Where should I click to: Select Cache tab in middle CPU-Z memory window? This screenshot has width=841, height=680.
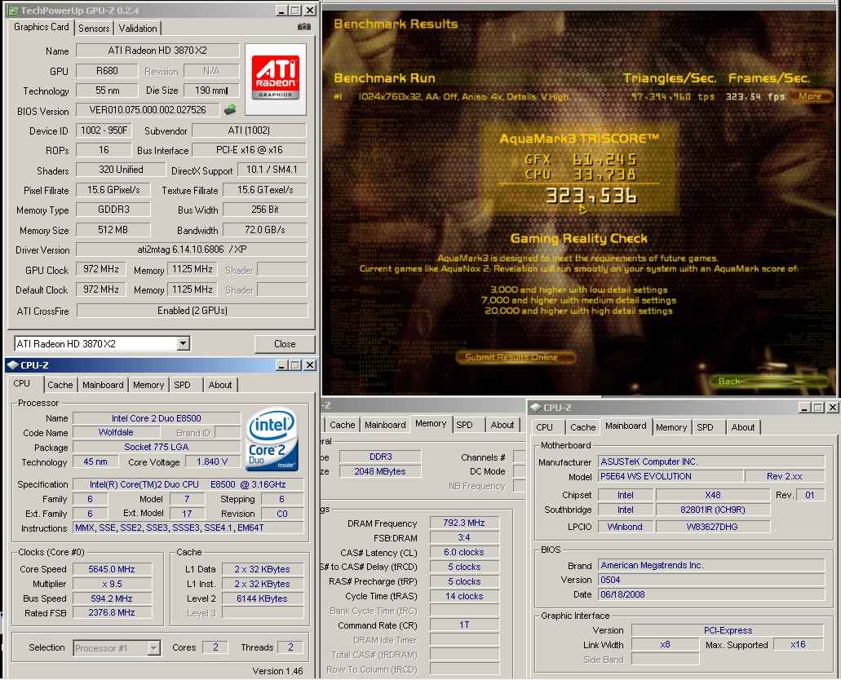tap(343, 425)
